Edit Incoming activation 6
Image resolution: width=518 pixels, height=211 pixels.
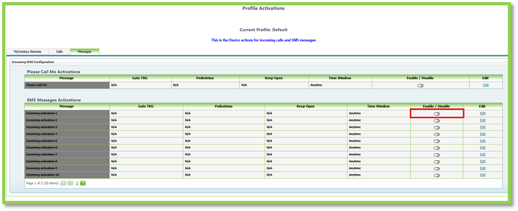click(483, 148)
